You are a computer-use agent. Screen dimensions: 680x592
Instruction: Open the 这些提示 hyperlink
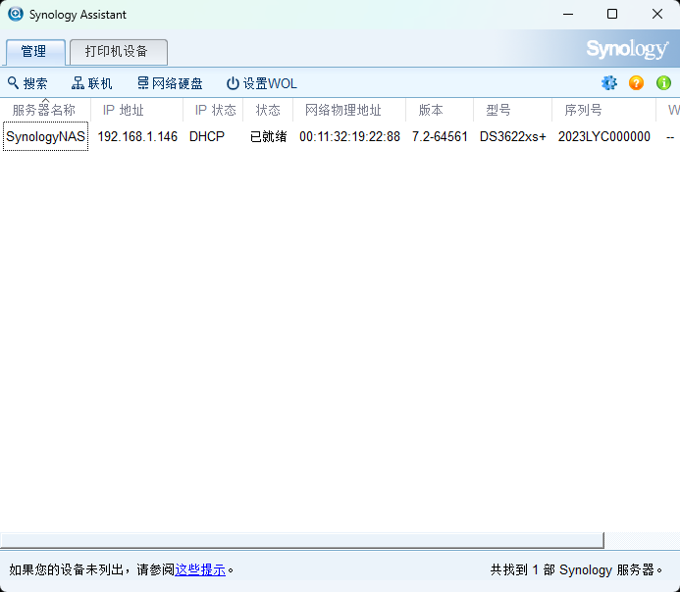(x=200, y=569)
